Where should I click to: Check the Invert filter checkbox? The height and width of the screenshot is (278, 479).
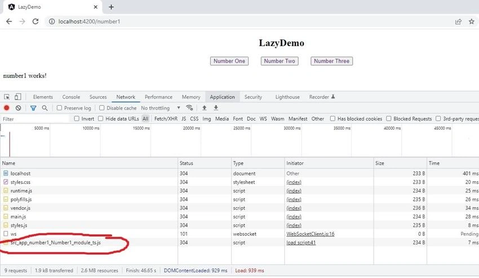pos(77,118)
